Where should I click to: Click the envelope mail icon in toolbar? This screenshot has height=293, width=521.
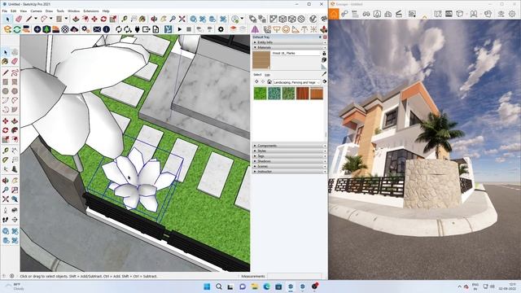97,29
